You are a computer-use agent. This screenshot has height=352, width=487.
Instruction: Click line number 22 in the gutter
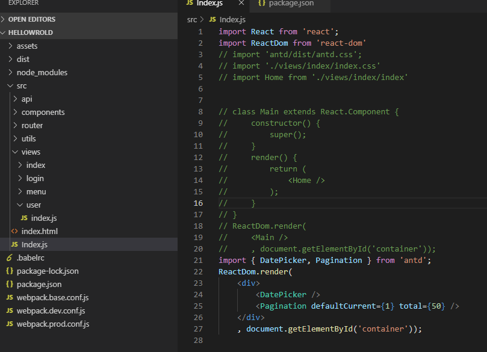[198, 271]
